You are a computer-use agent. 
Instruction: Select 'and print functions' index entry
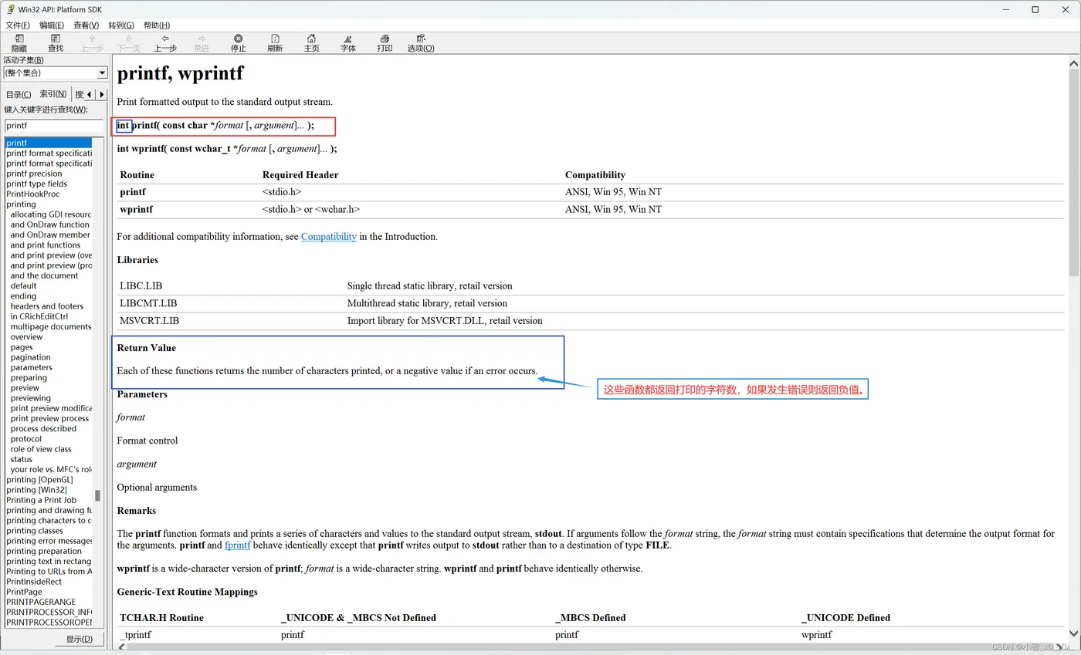click(x=46, y=245)
